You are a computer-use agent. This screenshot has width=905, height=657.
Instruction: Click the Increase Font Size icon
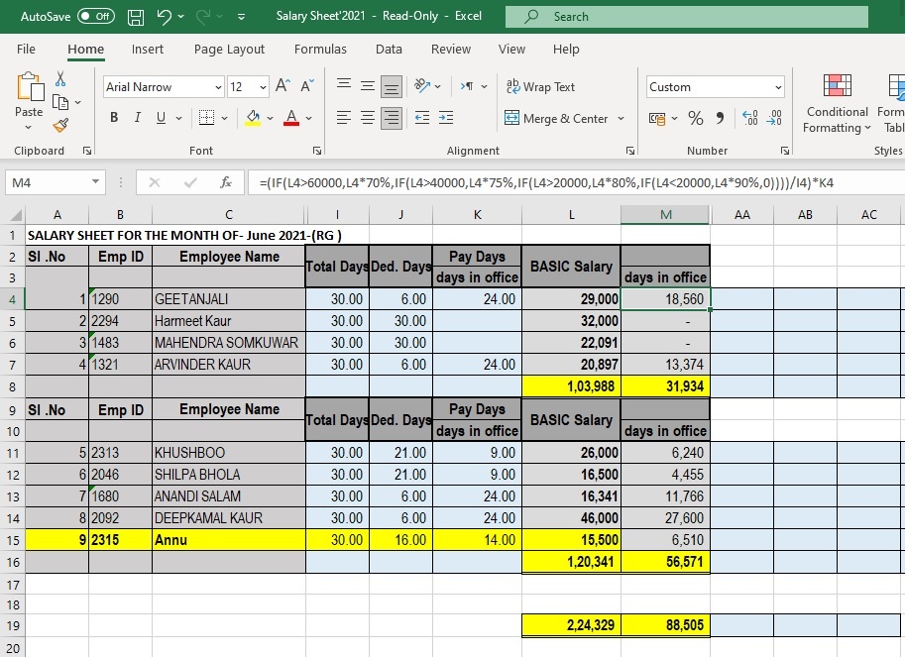283,87
